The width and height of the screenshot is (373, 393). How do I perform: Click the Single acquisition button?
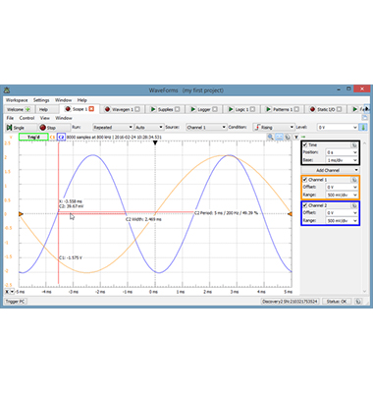pos(21,127)
